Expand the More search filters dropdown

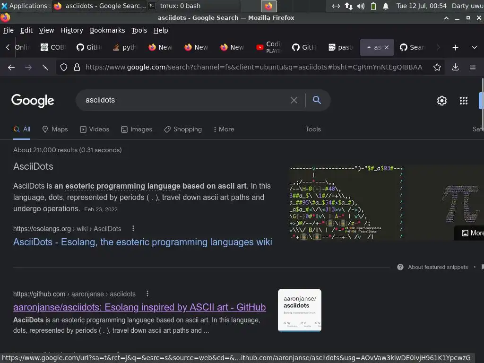(224, 130)
